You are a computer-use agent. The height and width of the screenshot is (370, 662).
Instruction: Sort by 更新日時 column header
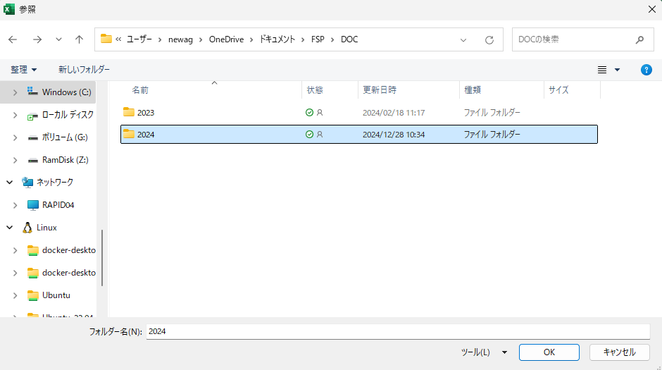click(380, 90)
